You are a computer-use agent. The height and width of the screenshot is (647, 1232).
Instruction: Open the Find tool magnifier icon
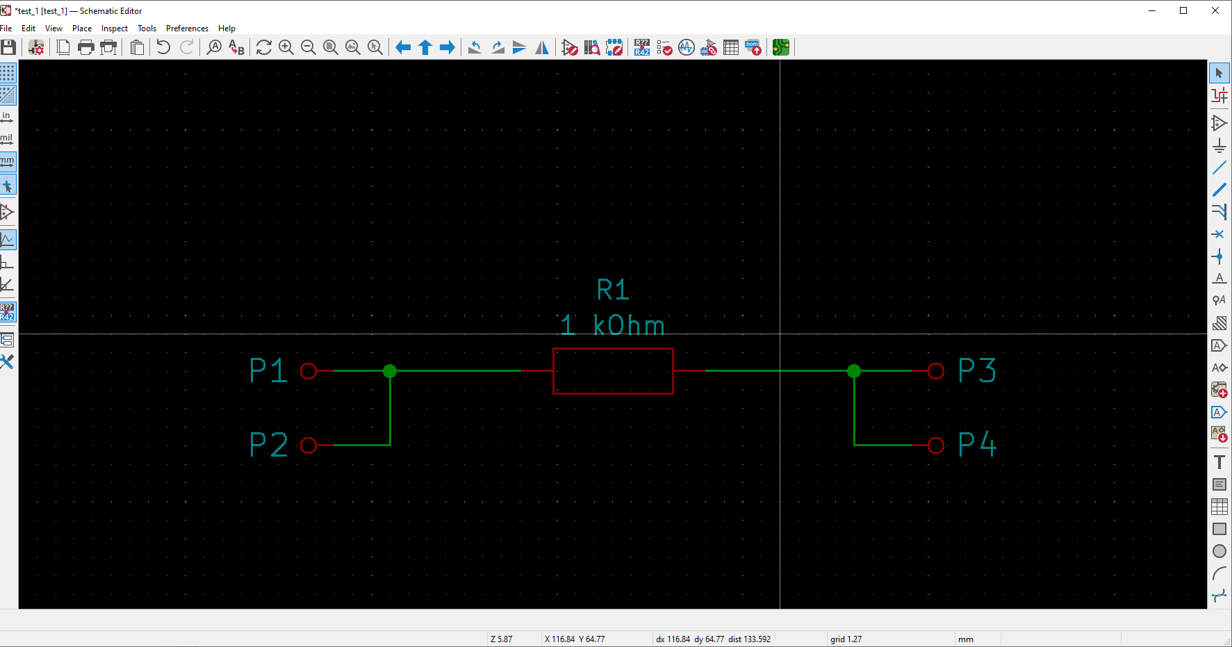[214, 47]
